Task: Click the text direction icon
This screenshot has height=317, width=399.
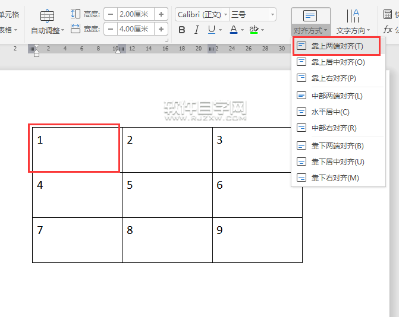Action: (353, 16)
